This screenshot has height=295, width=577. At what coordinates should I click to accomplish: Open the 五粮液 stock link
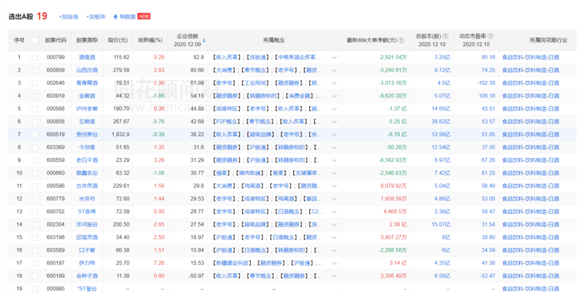pos(87,122)
